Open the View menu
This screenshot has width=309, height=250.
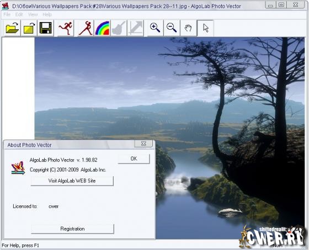click(33, 14)
